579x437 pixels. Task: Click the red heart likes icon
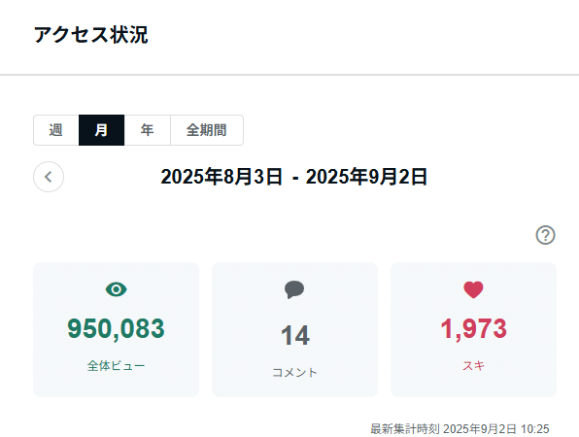[473, 289]
